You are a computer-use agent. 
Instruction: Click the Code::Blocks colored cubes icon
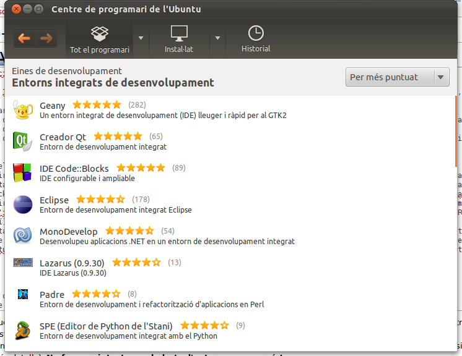[x=23, y=172]
